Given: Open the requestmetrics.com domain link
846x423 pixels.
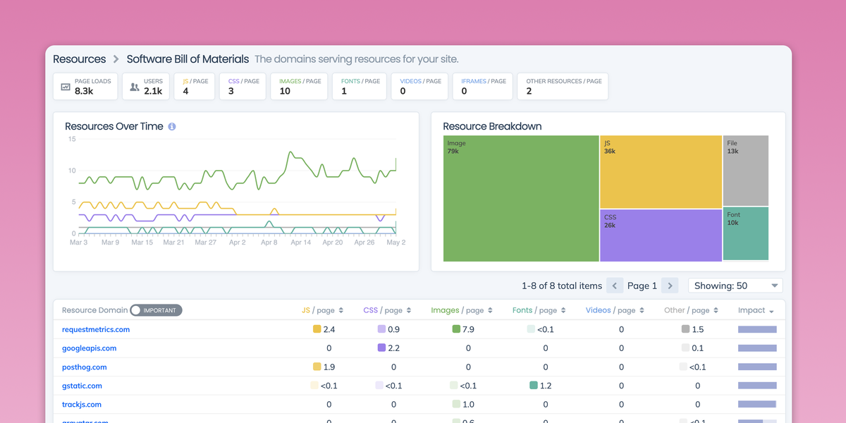Looking at the screenshot, I should tap(96, 329).
